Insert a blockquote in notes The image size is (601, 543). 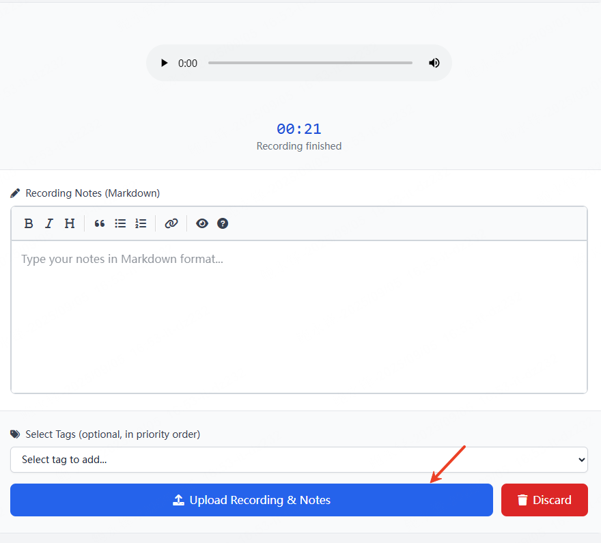tap(100, 223)
